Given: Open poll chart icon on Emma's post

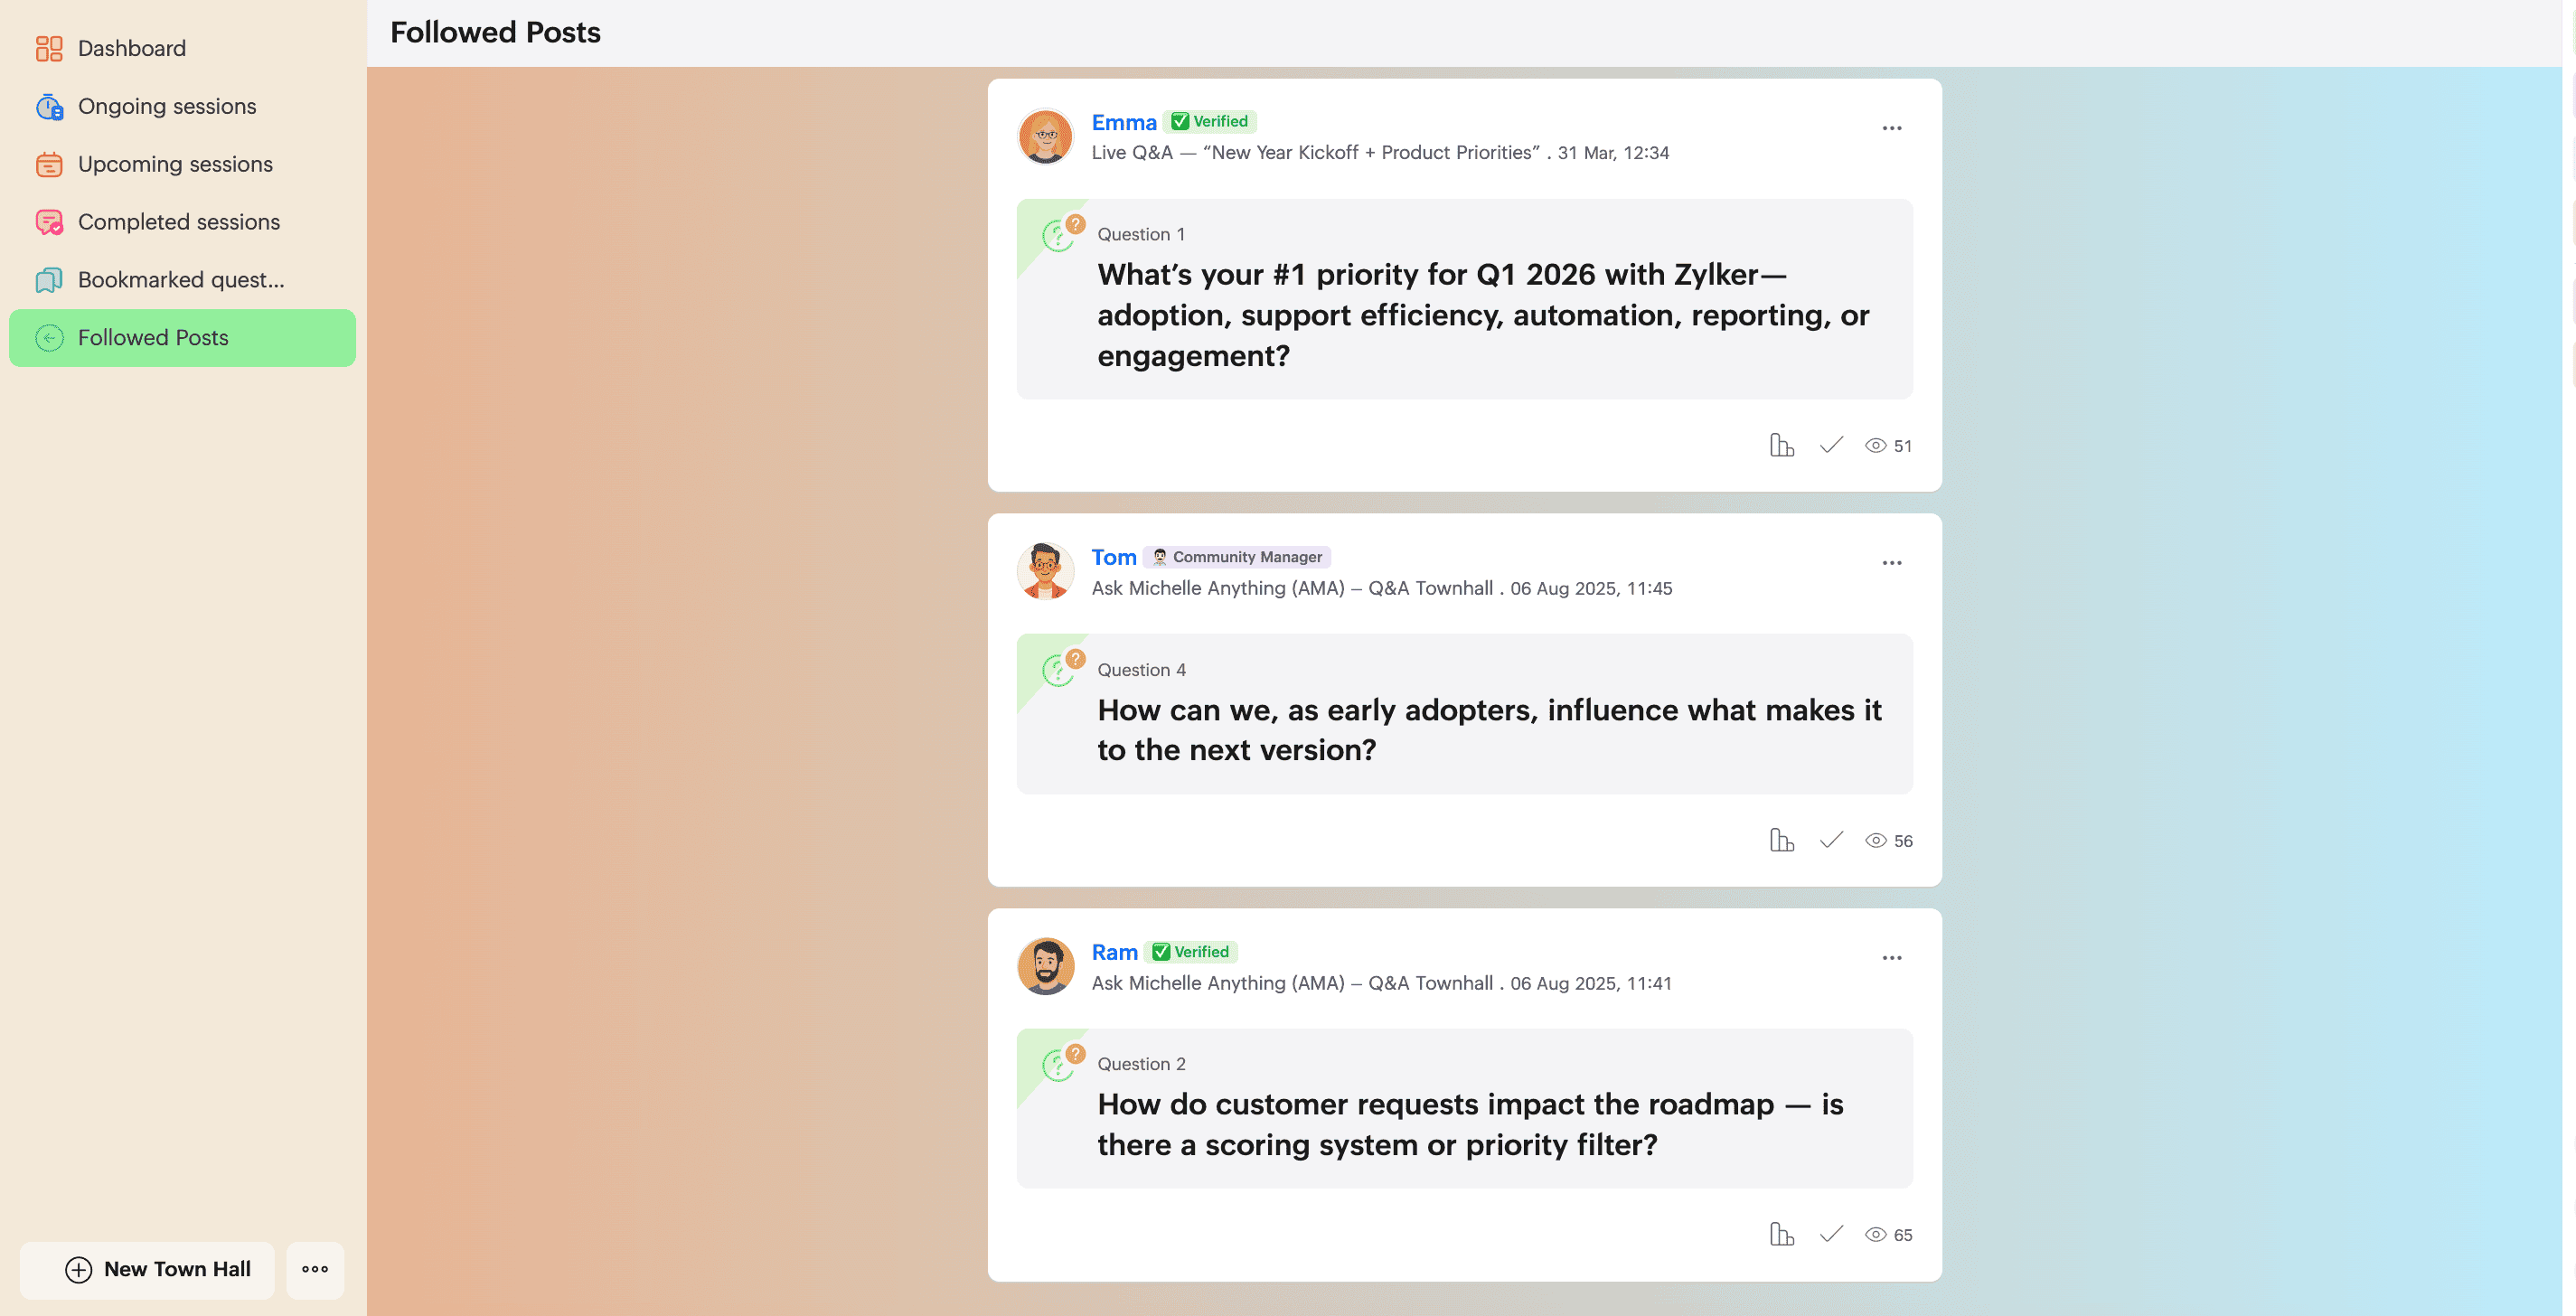Looking at the screenshot, I should [x=1781, y=445].
